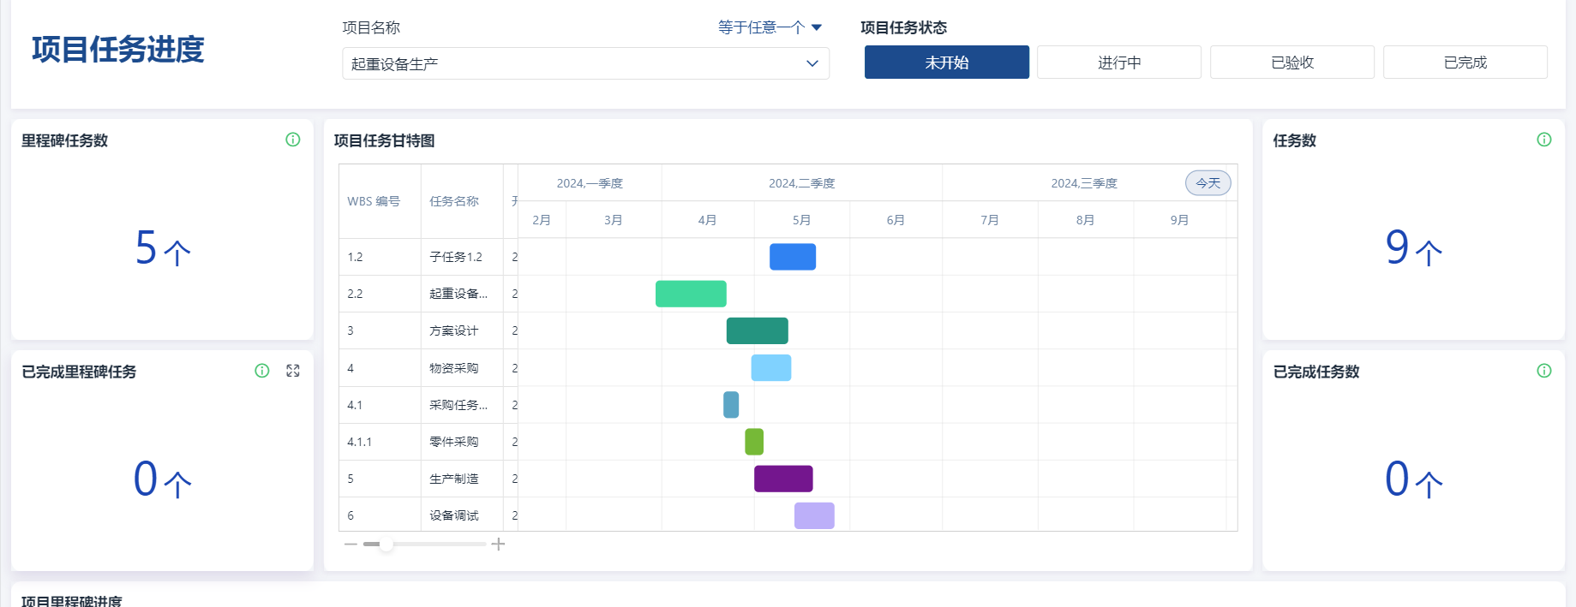Click info icon on 已完成里程碑任务 card
This screenshot has width=1576, height=607.
tap(262, 371)
